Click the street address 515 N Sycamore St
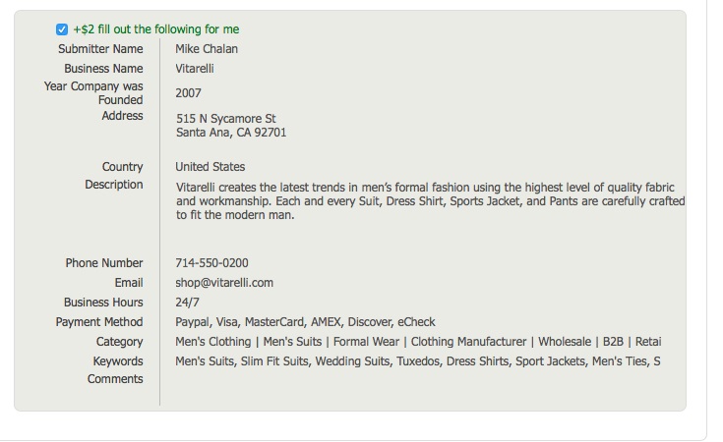This screenshot has width=723, height=442. point(225,119)
